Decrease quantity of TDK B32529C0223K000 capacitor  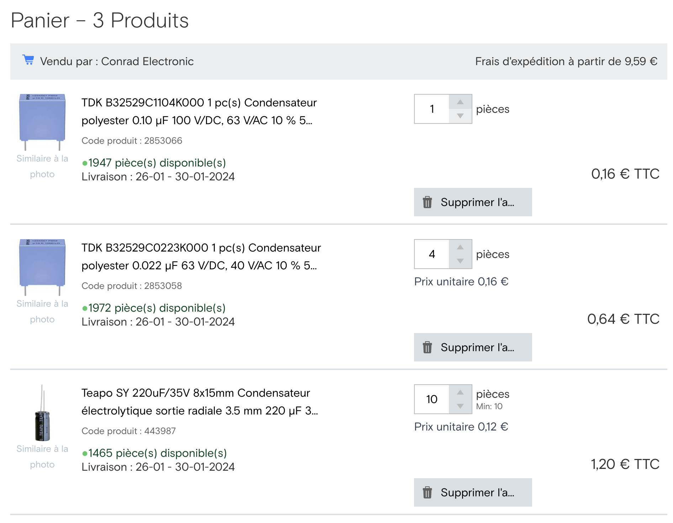point(460,261)
